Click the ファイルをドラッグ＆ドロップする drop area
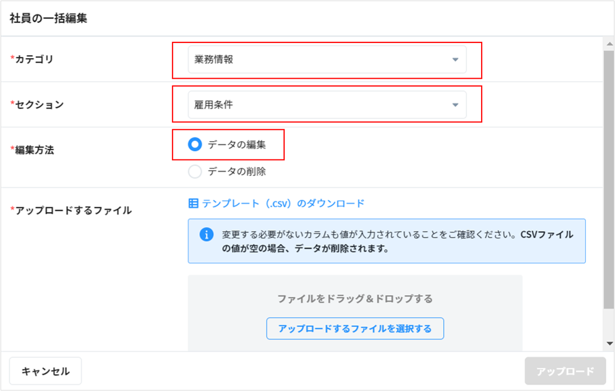 click(355, 299)
